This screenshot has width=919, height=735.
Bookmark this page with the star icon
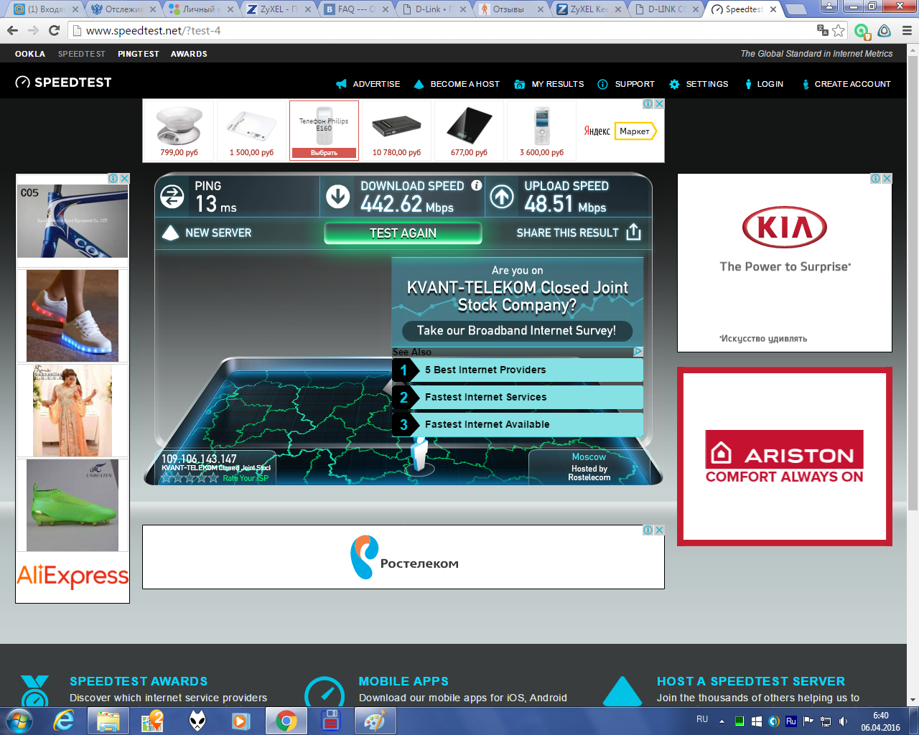tap(838, 31)
